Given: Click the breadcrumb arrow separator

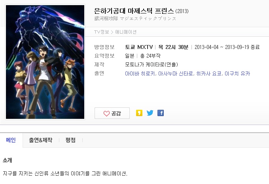Looking at the screenshot, I should tap(112, 32).
